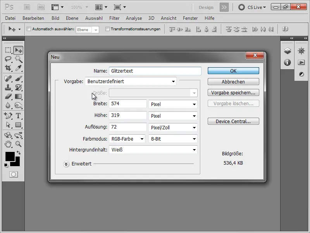Select the Crop tool
This screenshot has height=233, width=310.
[8, 68]
